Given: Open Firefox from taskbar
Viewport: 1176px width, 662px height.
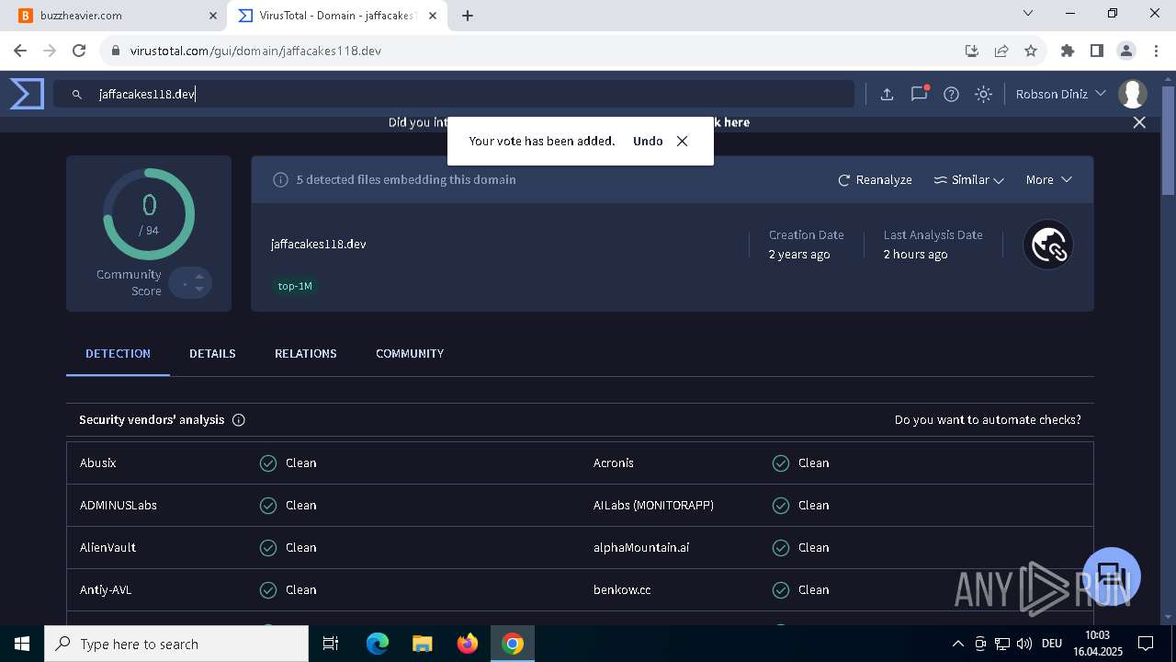Looking at the screenshot, I should click(x=468, y=644).
